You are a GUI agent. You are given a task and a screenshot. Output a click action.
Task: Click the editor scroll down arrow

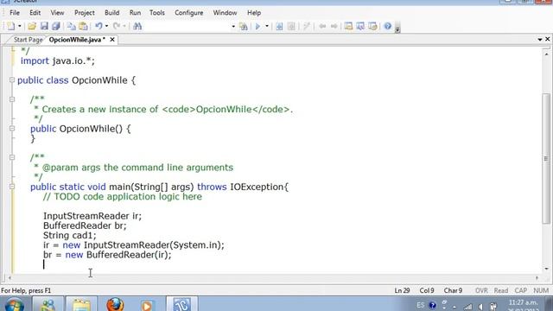point(546,269)
